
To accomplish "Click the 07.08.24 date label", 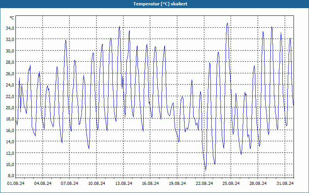I will (x=70, y=183).
